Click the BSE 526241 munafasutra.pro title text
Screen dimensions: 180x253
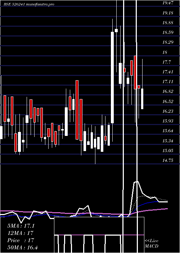point(29,4)
